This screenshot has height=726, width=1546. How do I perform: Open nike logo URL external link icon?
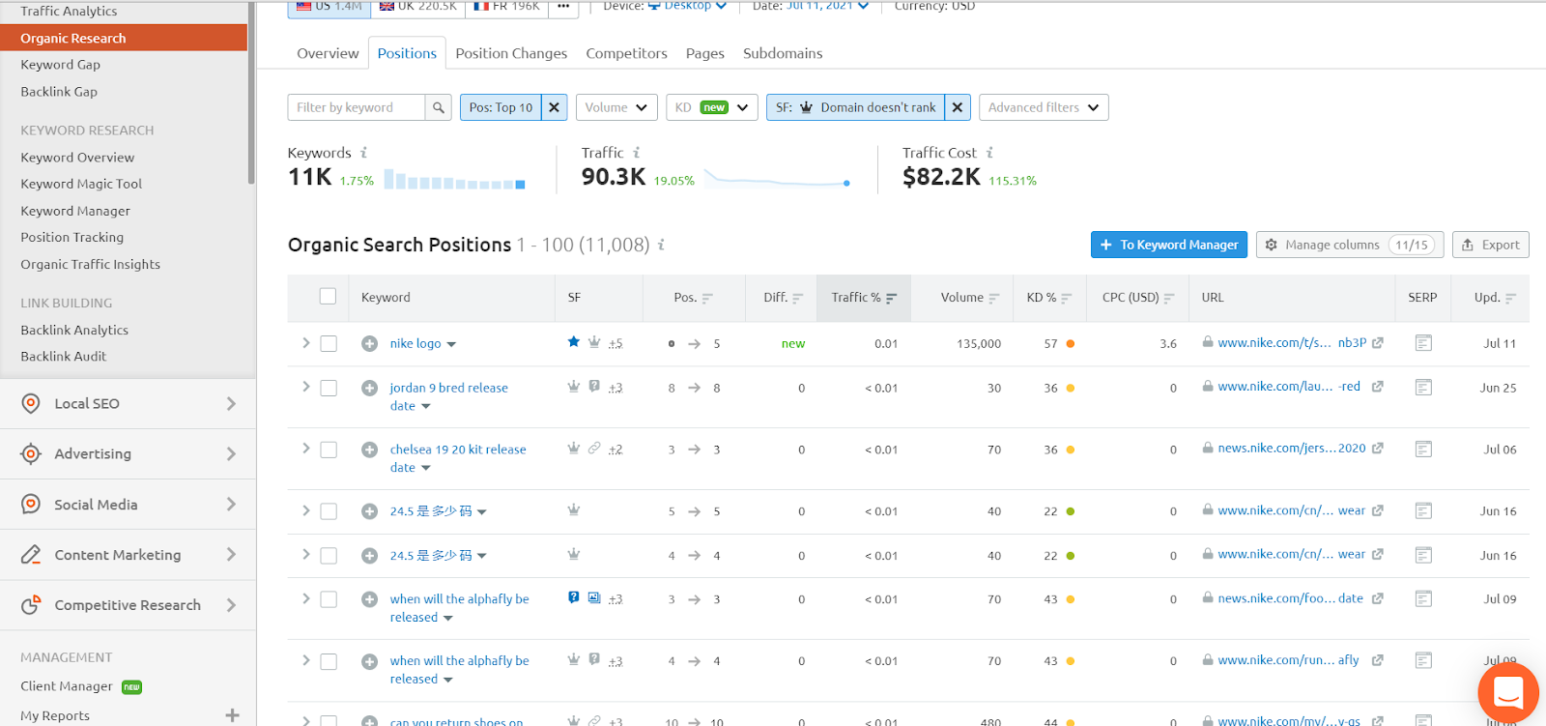1378,343
